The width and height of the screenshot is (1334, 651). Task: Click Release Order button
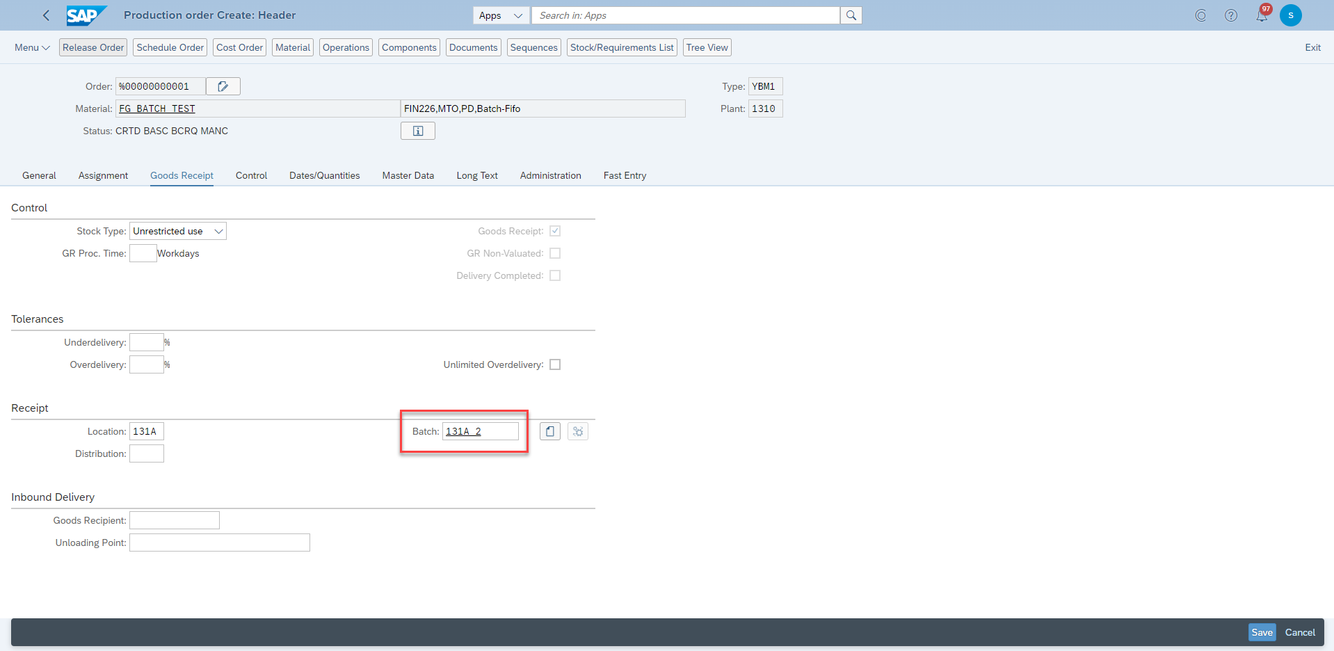tap(93, 47)
